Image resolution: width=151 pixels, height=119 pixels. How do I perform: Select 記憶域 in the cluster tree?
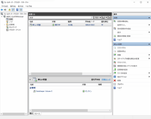12,25
